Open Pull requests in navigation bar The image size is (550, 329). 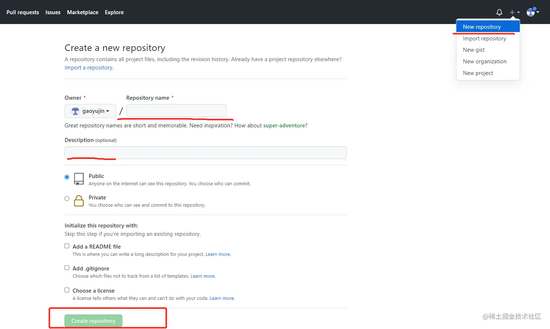(23, 12)
